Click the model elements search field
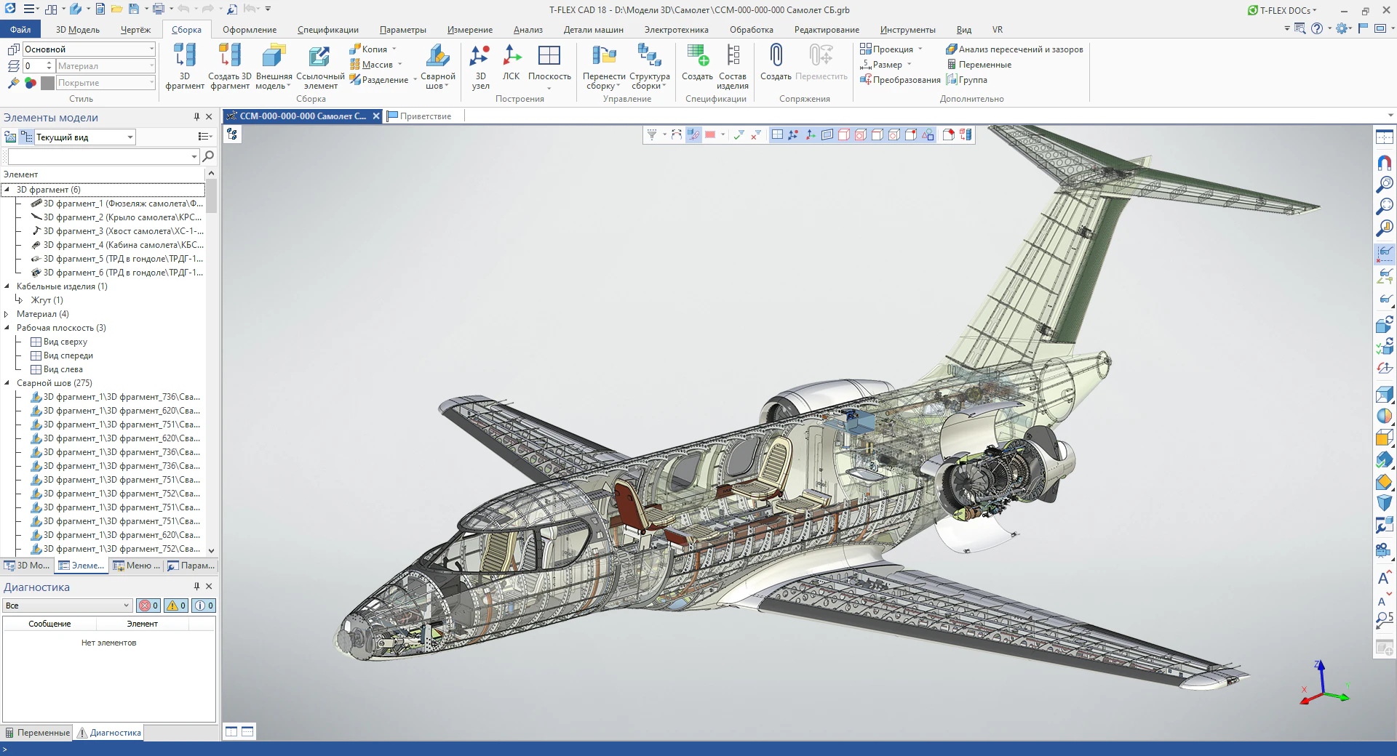 click(98, 156)
